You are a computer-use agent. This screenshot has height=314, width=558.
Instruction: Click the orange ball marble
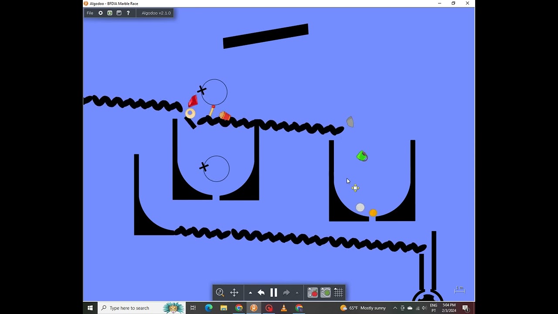(x=373, y=213)
